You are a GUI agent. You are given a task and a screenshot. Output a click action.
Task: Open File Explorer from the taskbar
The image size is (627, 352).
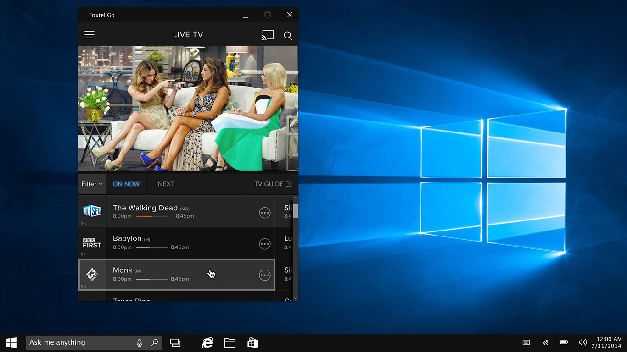pos(230,342)
